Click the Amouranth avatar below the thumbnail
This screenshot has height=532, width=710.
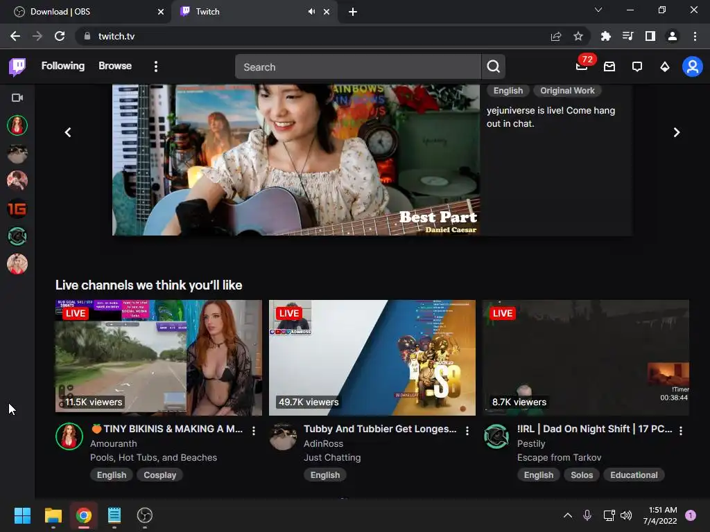[x=69, y=436]
